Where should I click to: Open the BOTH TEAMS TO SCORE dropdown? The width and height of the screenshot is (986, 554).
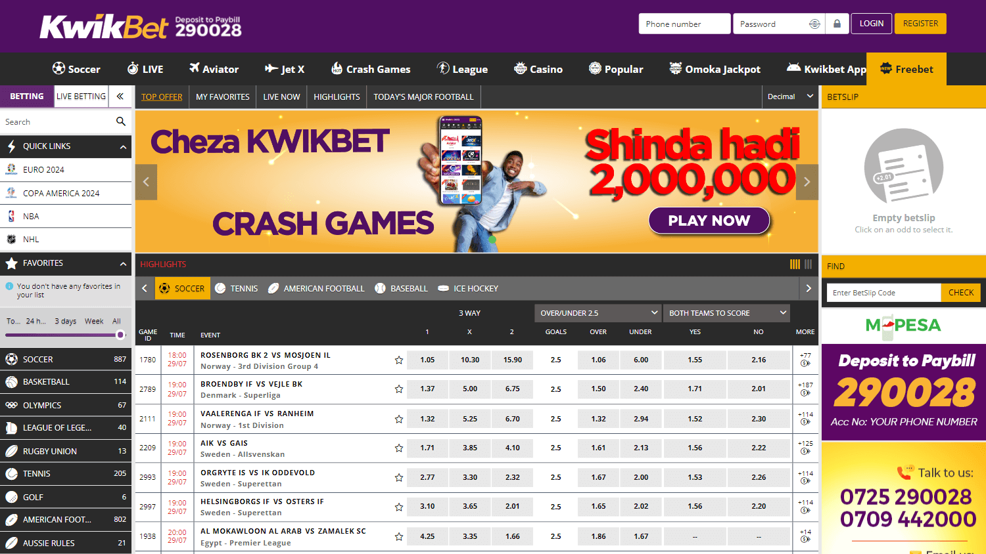(x=726, y=313)
